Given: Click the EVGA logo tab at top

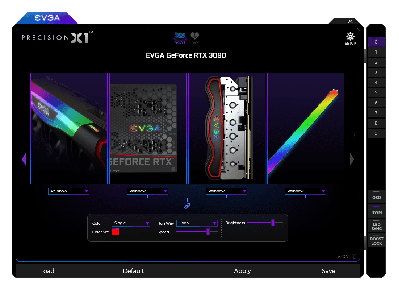Looking at the screenshot, I should coord(47,18).
